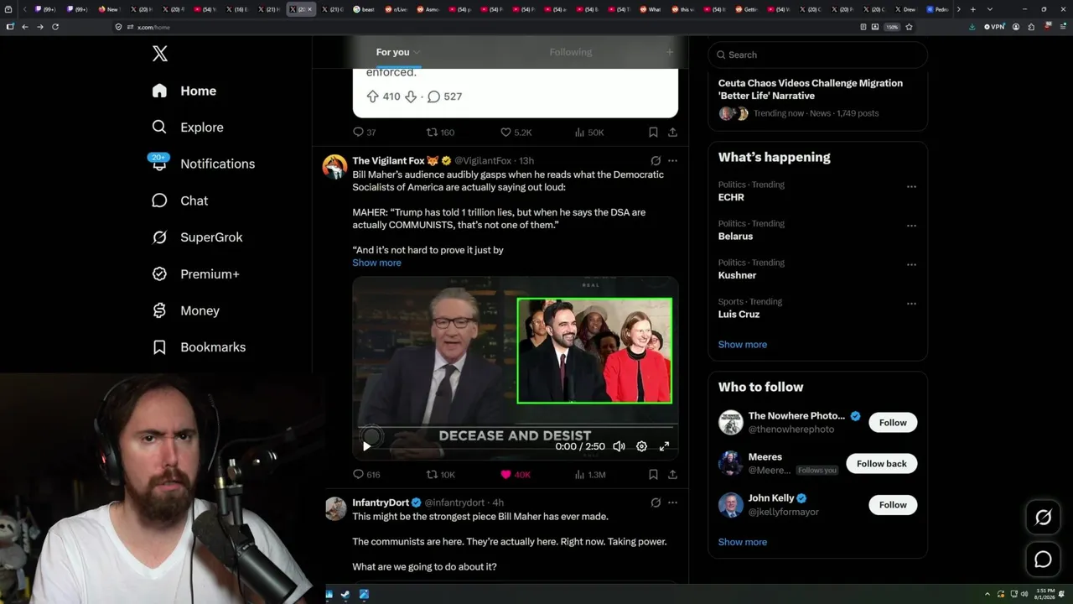Open the Money section in the sidebar
Image resolution: width=1073 pixels, height=604 pixels.
pos(185,310)
